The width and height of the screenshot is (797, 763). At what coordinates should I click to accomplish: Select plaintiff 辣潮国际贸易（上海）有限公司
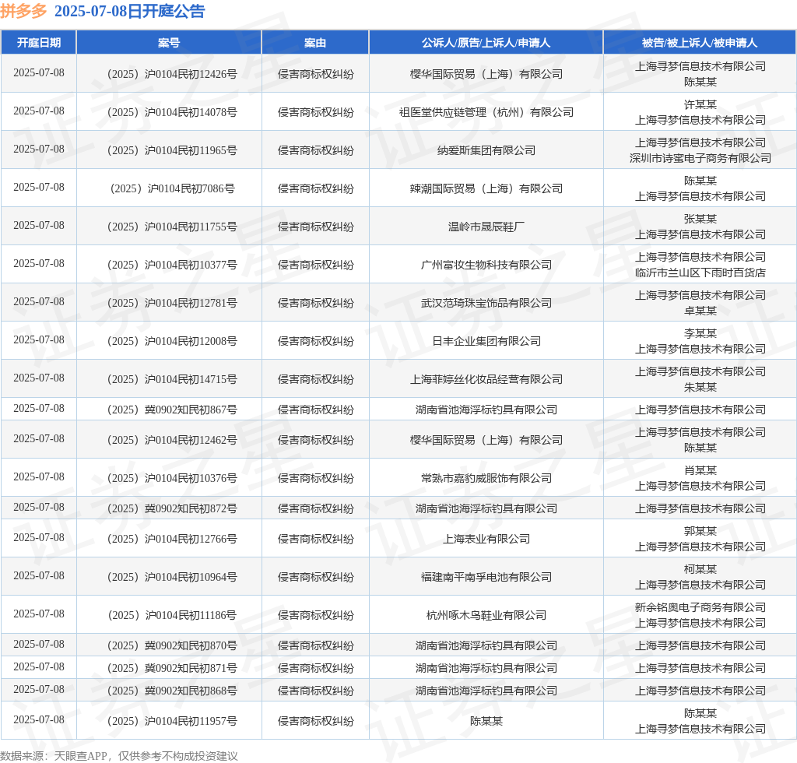point(486,188)
